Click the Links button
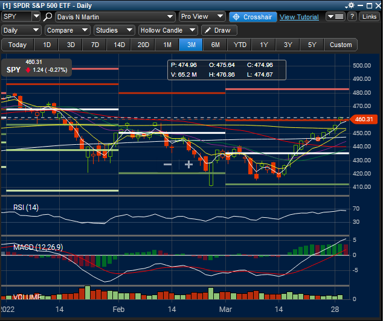Image resolution: width=383 pixels, height=321 pixels. click(369, 16)
